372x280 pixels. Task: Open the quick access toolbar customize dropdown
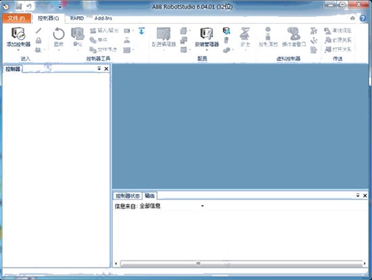click(x=60, y=7)
